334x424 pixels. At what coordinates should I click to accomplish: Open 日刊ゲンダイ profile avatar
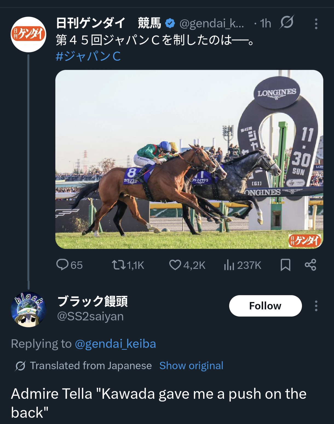pyautogui.click(x=28, y=35)
